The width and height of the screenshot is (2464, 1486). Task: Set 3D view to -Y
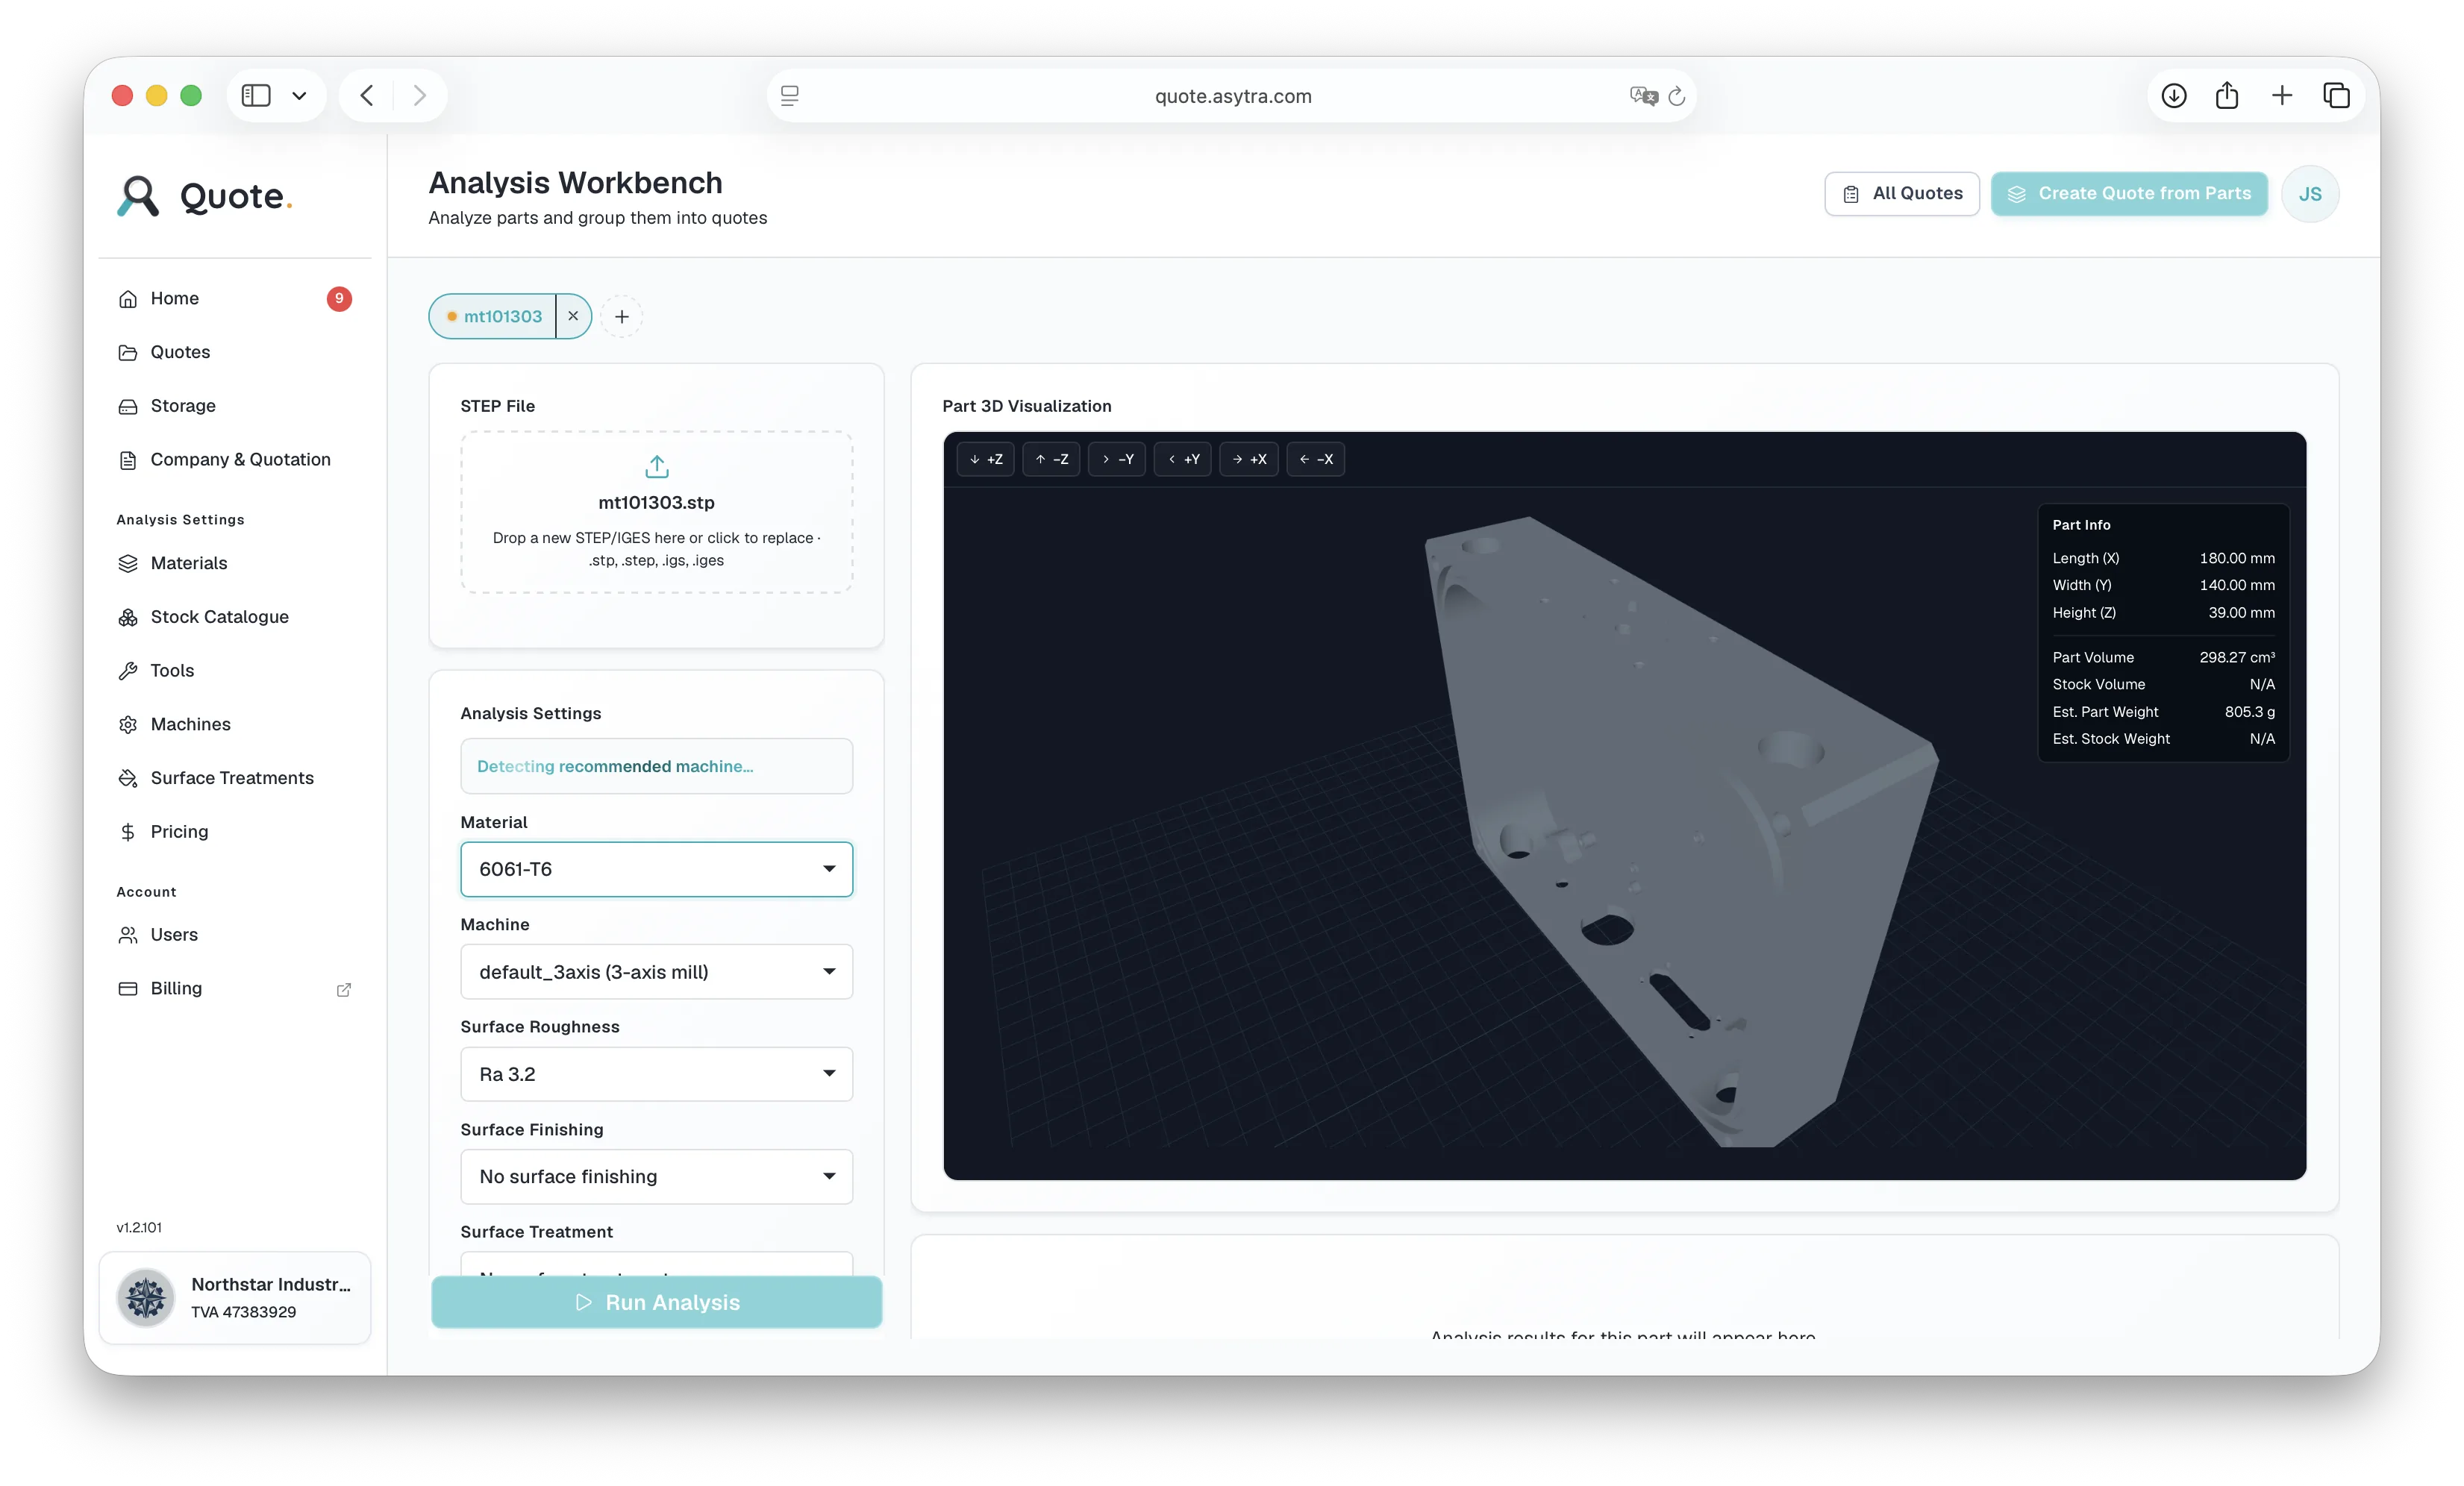click(x=1117, y=459)
